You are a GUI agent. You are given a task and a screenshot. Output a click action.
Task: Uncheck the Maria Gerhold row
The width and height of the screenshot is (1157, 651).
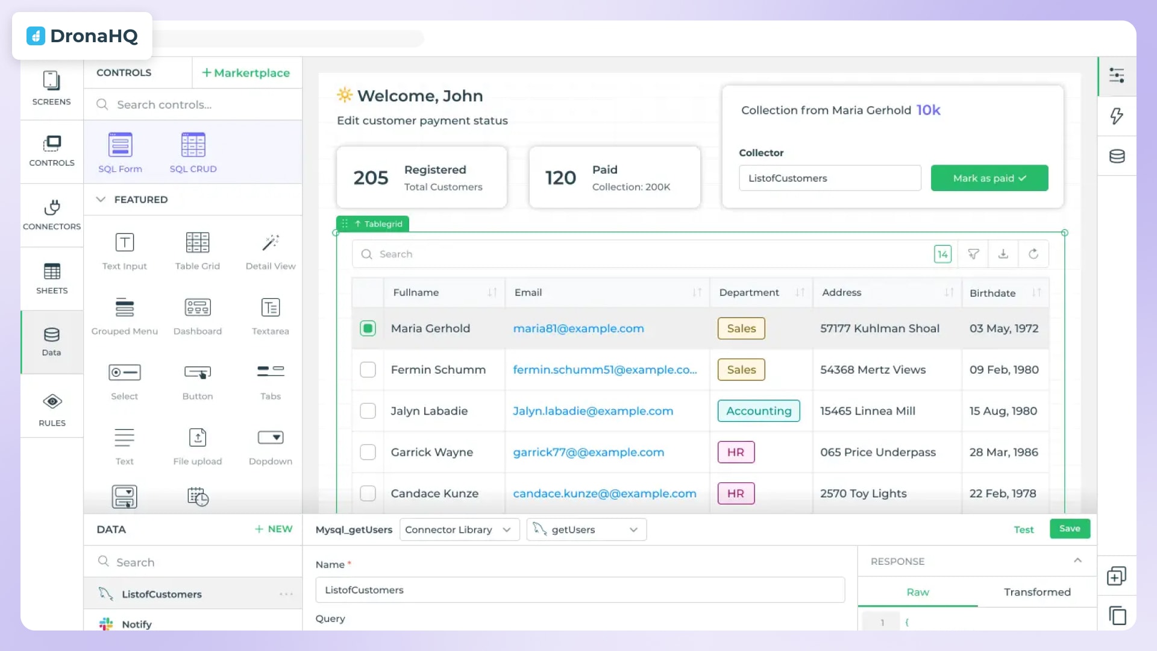coord(368,329)
